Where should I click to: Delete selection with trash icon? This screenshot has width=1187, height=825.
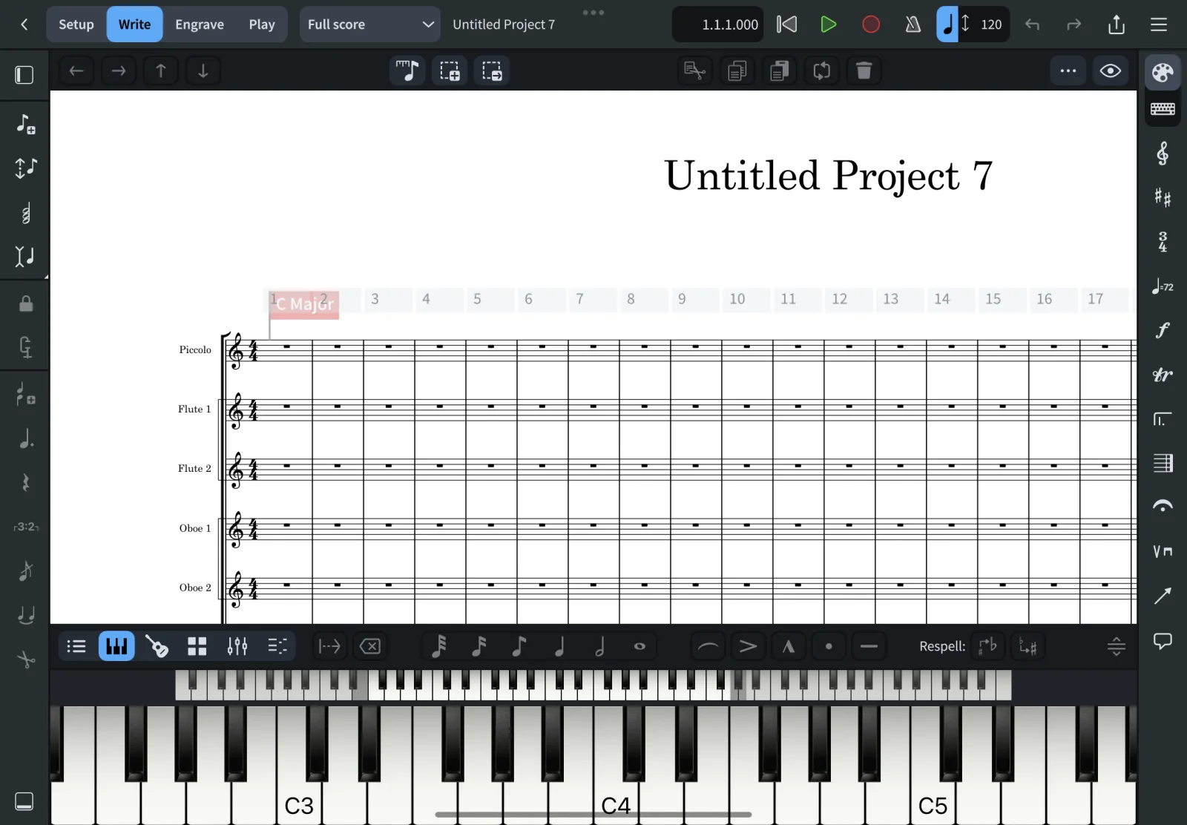864,71
